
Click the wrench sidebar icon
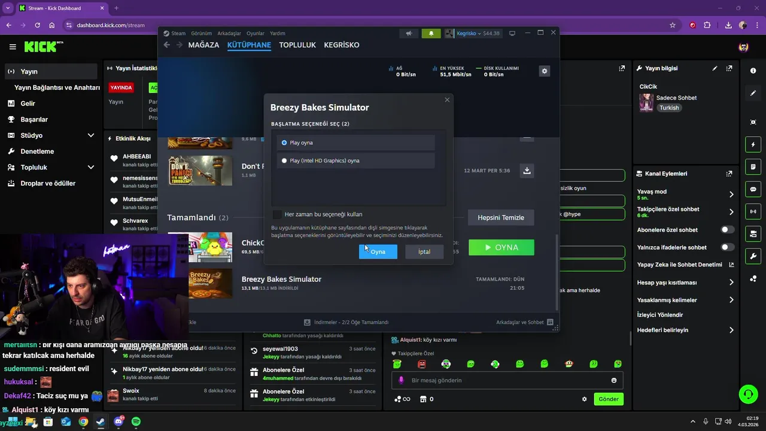753,256
